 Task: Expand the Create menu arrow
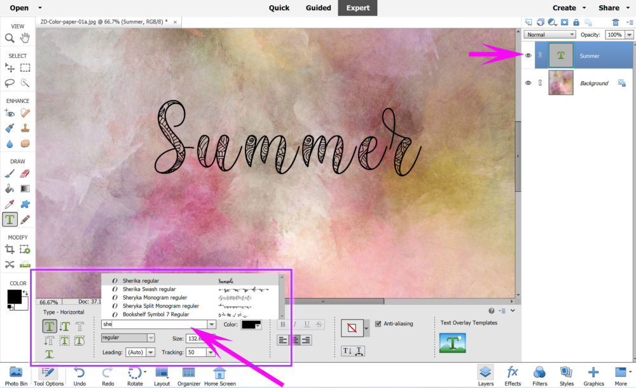pyautogui.click(x=584, y=8)
